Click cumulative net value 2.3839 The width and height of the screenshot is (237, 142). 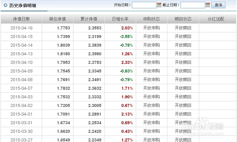point(95,45)
